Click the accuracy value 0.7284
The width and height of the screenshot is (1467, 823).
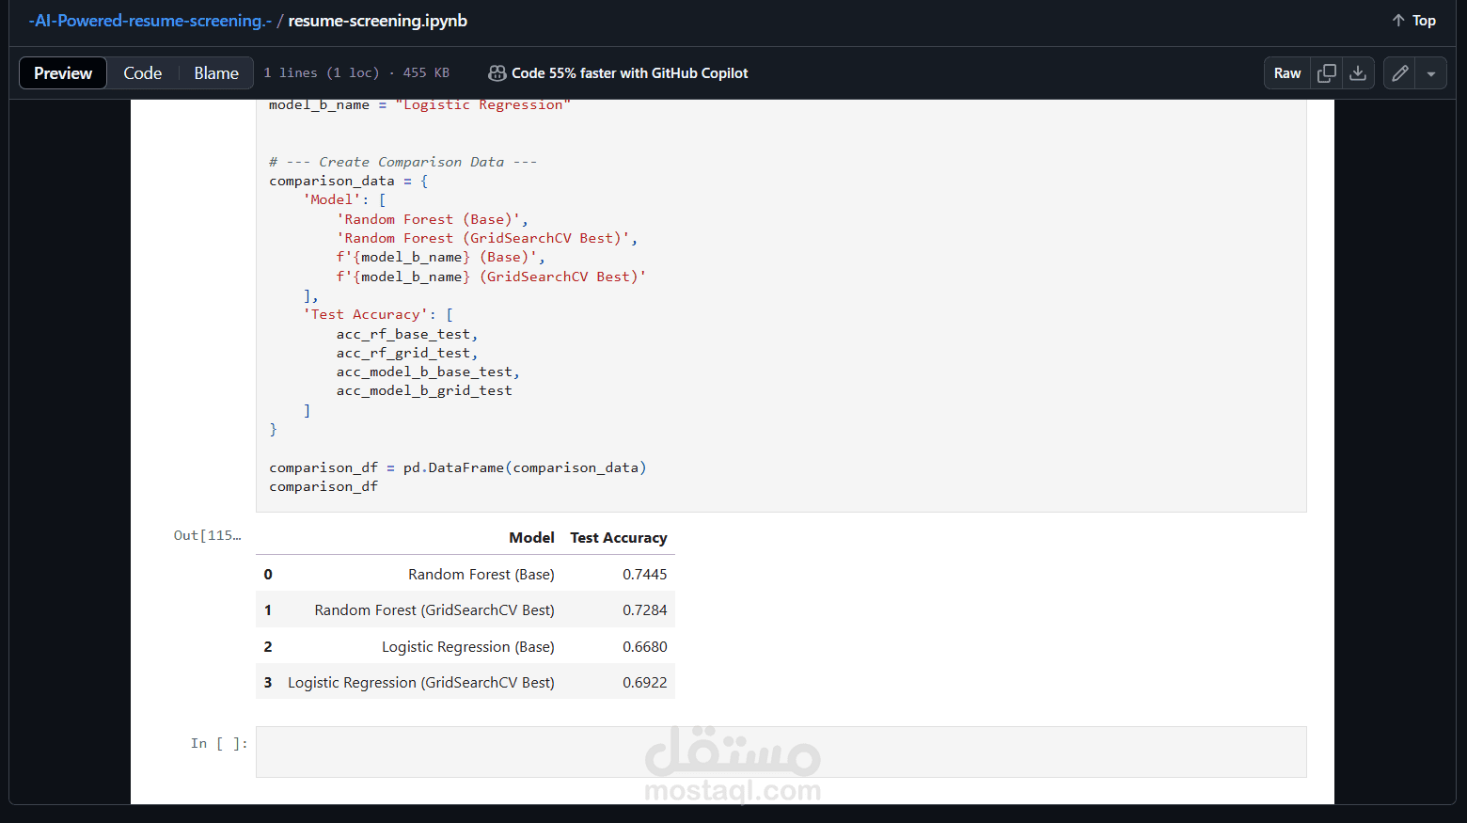(x=645, y=610)
